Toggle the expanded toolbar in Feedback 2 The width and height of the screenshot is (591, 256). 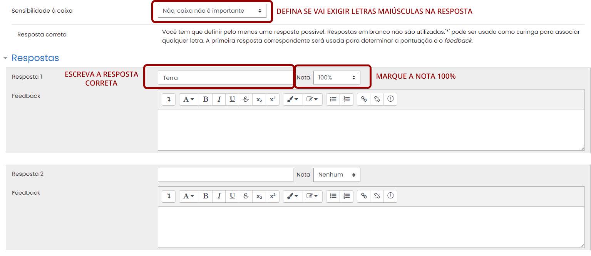pyautogui.click(x=168, y=196)
